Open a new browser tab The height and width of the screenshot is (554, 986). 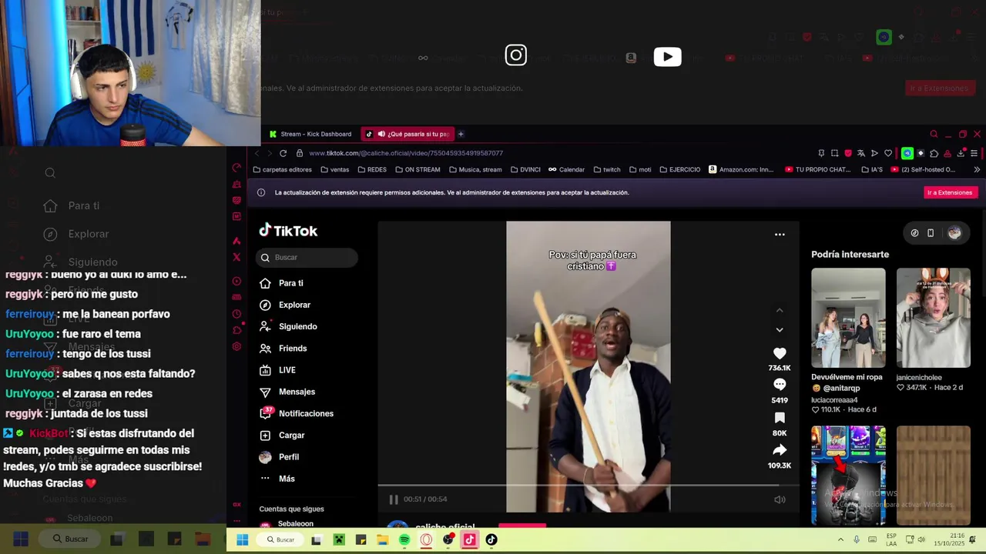click(461, 134)
